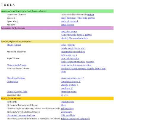This screenshot has width=160, height=120.
Task: Open more native-like pronunciation link
Action: pos(76,65)
